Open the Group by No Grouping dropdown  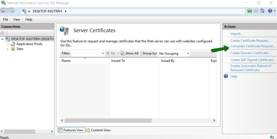tap(174, 54)
